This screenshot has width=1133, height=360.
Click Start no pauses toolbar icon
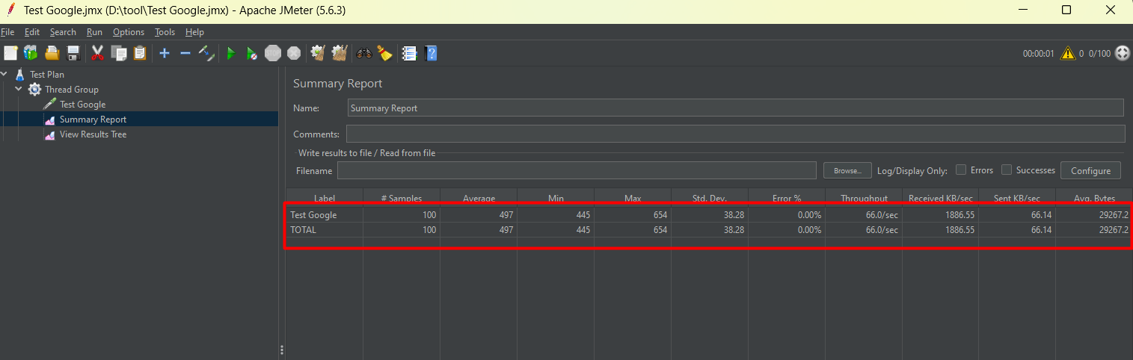(252, 53)
